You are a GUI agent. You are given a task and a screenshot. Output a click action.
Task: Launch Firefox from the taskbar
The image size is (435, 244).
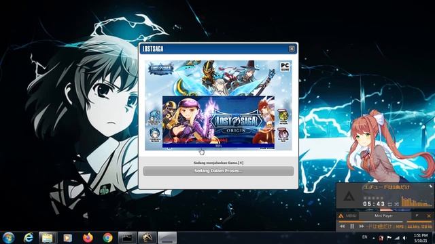(x=88, y=238)
